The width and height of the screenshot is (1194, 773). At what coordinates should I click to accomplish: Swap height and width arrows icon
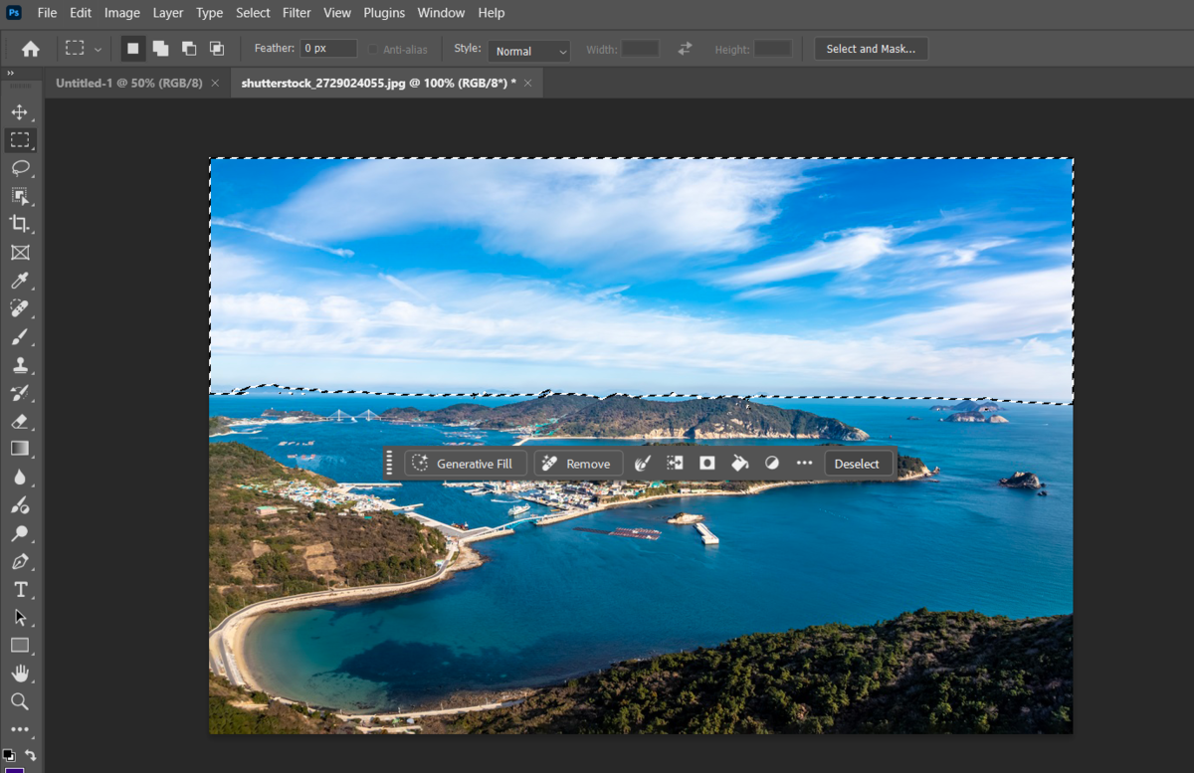(x=685, y=49)
